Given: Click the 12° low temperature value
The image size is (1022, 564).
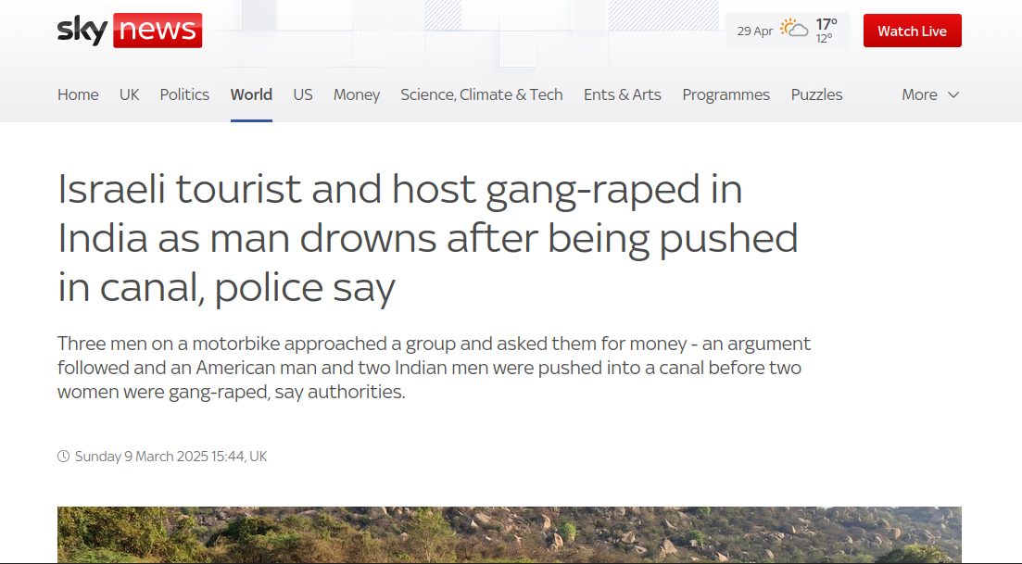Looking at the screenshot, I should tap(824, 39).
